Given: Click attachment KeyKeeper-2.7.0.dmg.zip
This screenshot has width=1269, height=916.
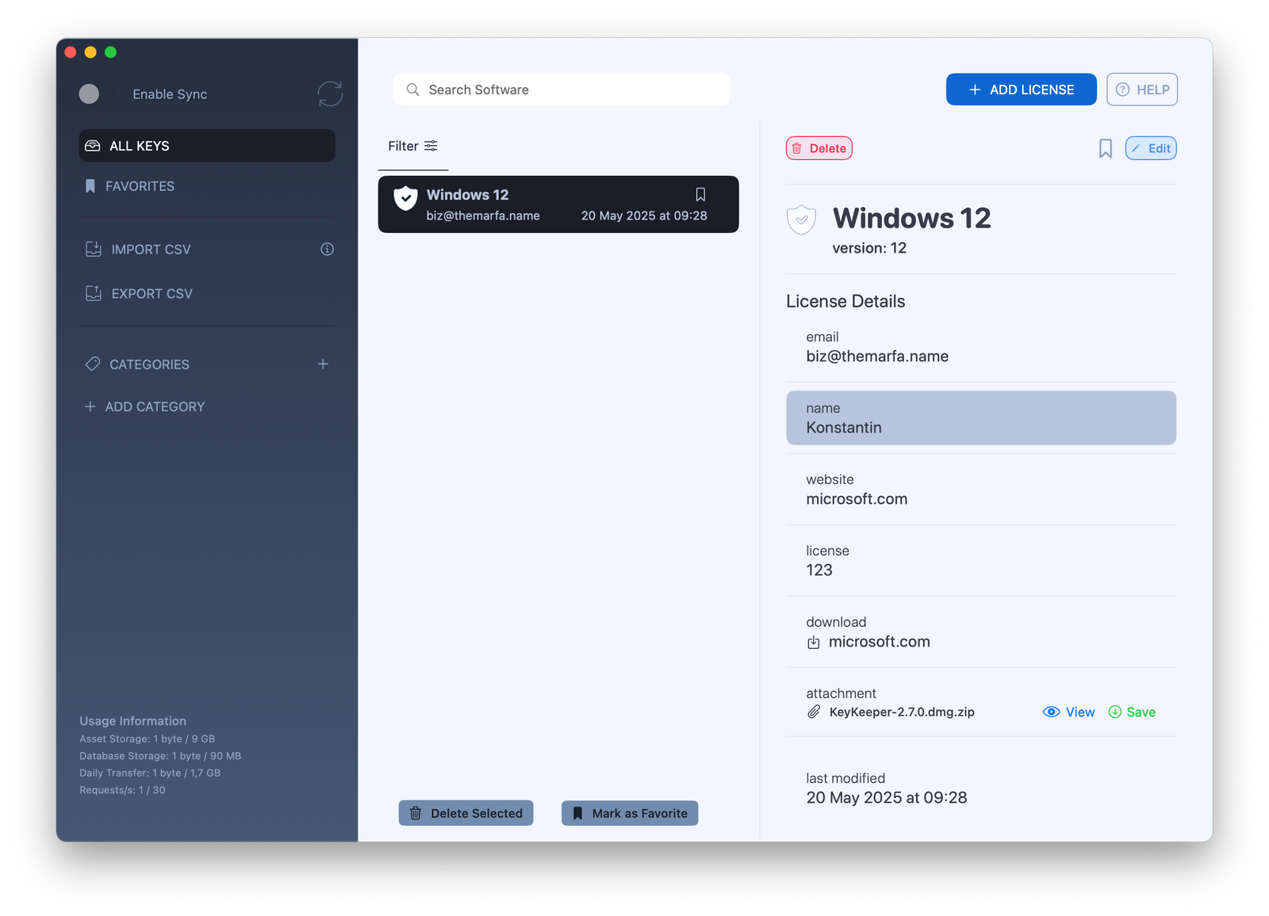Looking at the screenshot, I should pyautogui.click(x=902, y=712).
